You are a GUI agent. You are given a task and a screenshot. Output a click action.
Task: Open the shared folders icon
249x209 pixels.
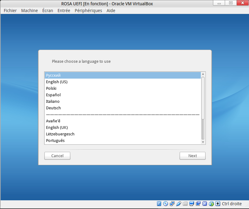[x=185, y=204]
